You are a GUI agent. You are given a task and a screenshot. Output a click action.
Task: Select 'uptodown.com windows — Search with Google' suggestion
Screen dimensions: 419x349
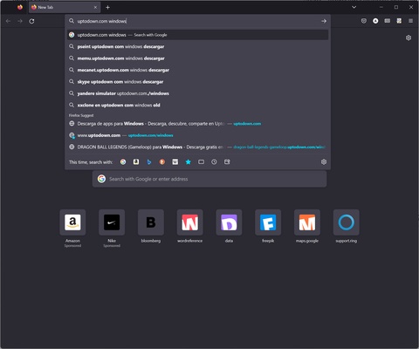click(197, 35)
